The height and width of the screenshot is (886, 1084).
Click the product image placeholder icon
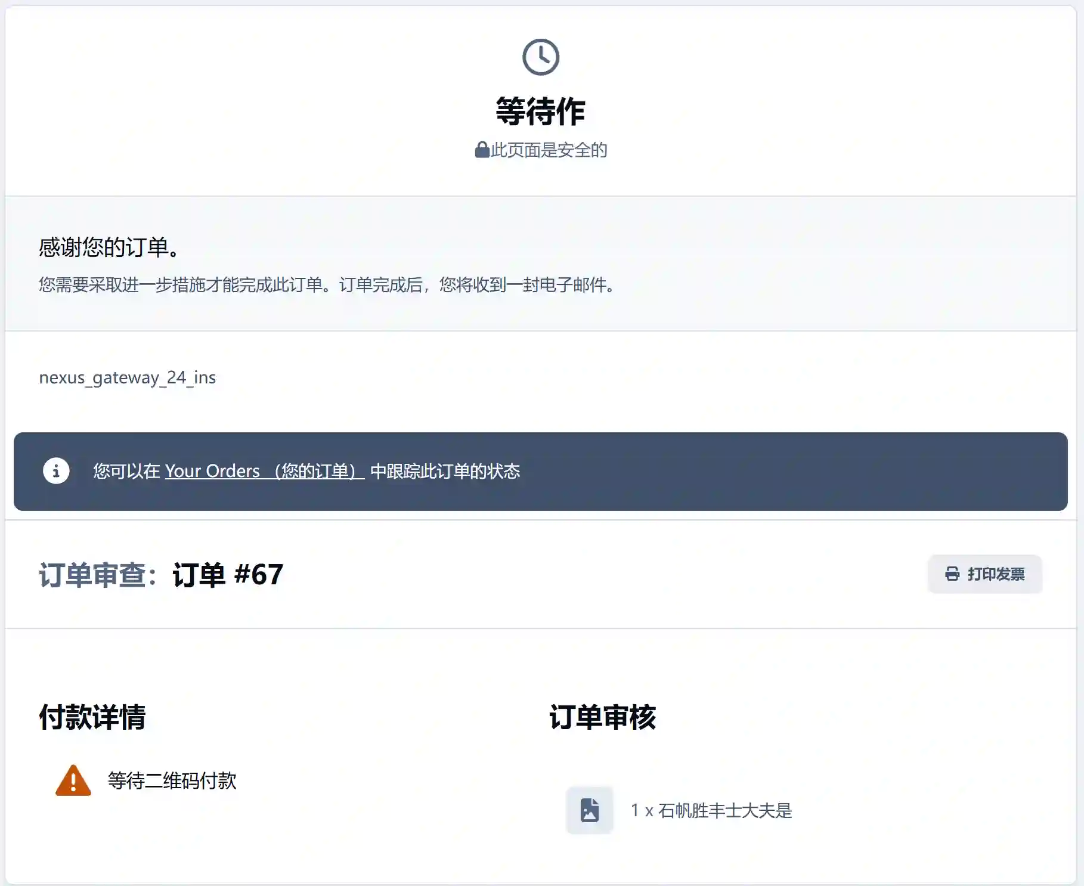point(589,810)
